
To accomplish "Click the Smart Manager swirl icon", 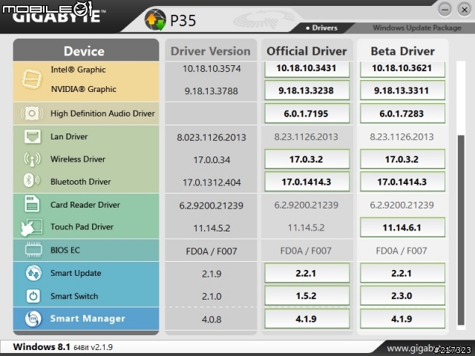I will [x=33, y=319].
